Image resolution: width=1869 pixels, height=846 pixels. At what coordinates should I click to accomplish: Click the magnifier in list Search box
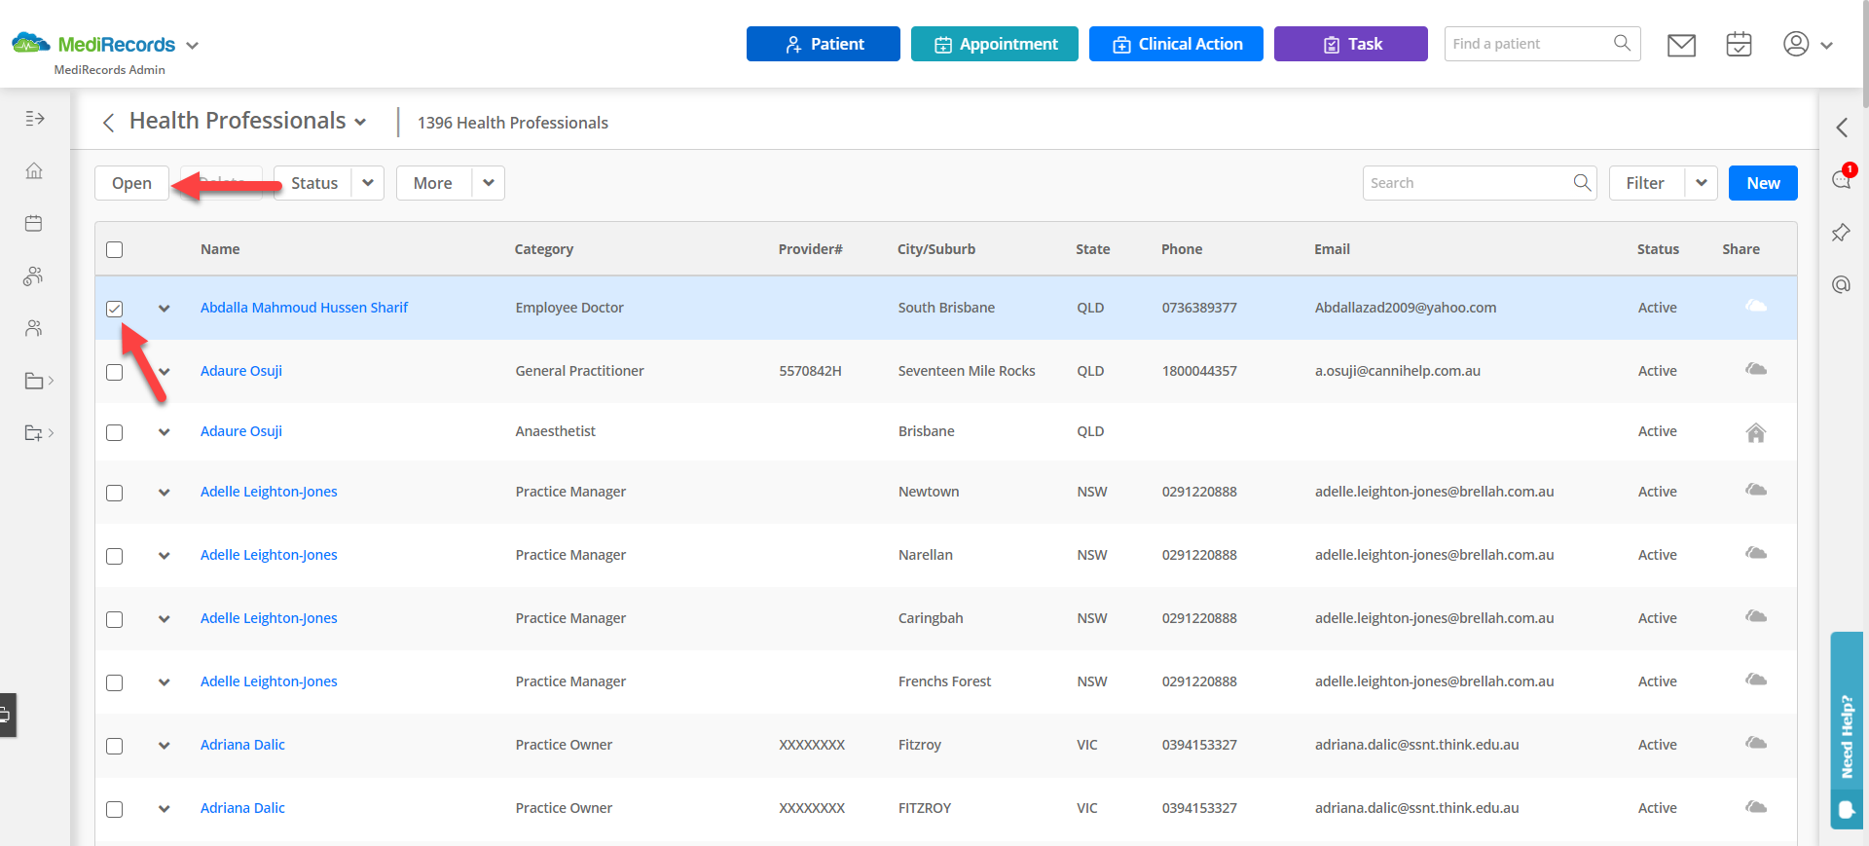coord(1582,182)
